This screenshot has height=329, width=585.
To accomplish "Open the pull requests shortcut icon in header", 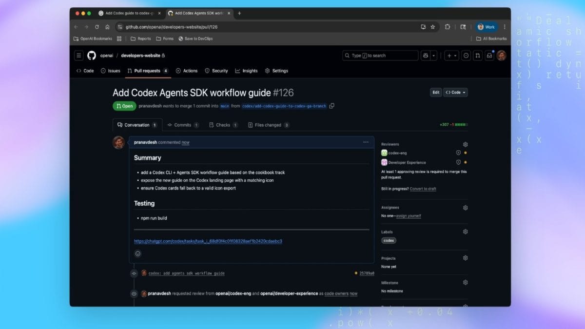I will coord(478,56).
